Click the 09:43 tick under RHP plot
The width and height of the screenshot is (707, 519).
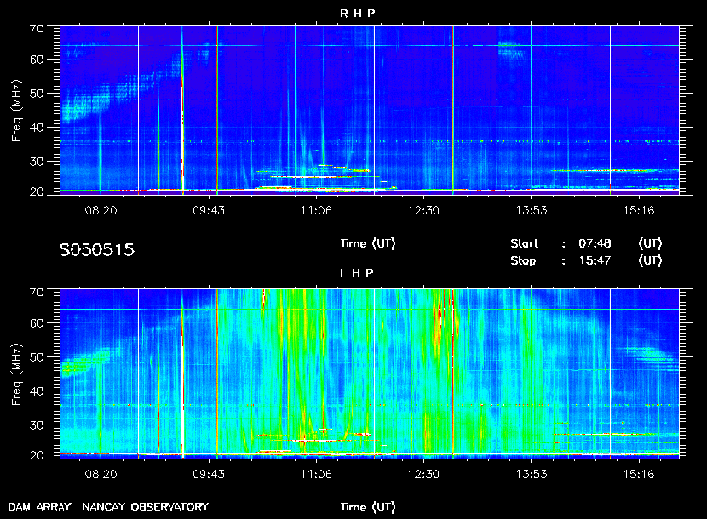[x=209, y=210]
